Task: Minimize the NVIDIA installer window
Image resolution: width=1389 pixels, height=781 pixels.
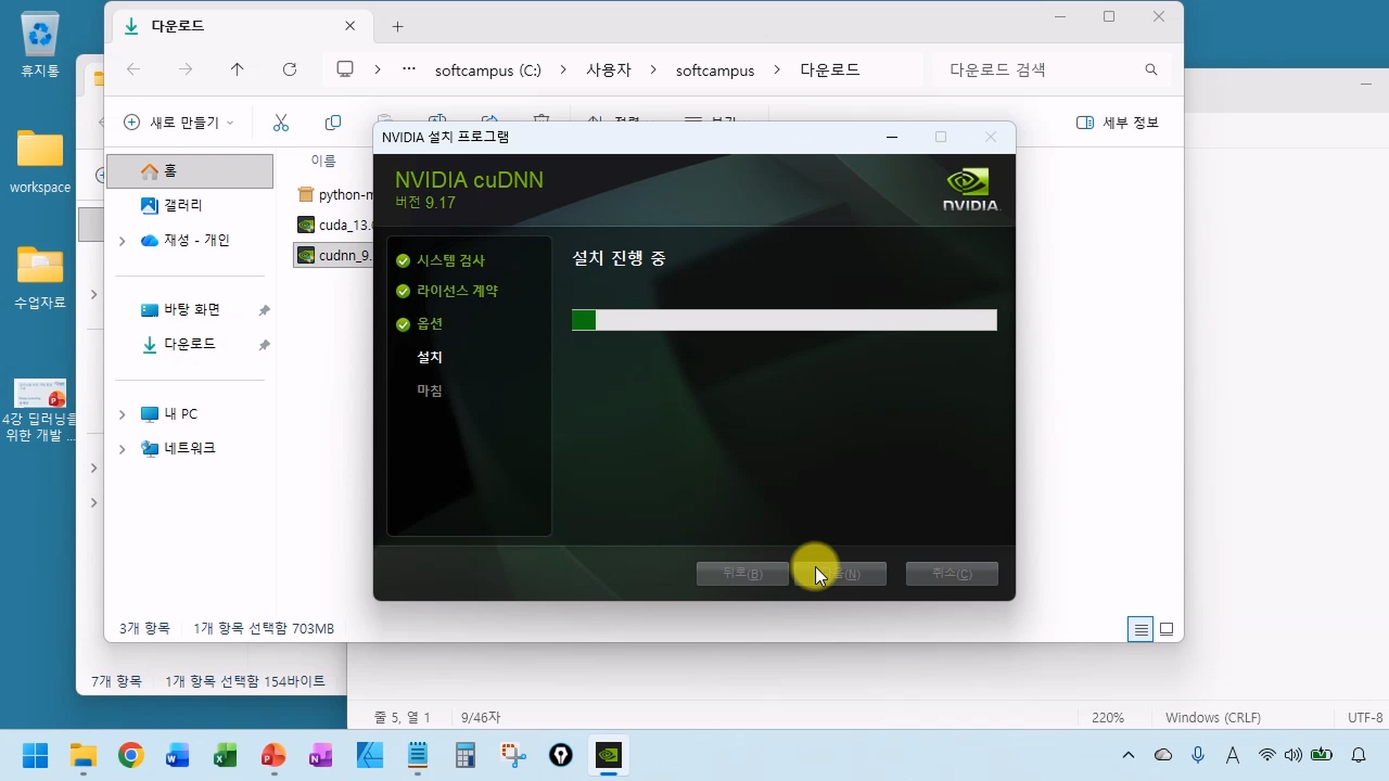Action: (x=892, y=137)
